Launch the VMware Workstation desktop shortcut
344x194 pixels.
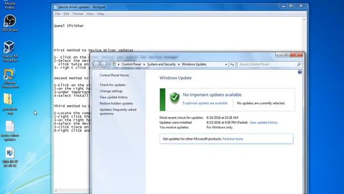[10, 78]
